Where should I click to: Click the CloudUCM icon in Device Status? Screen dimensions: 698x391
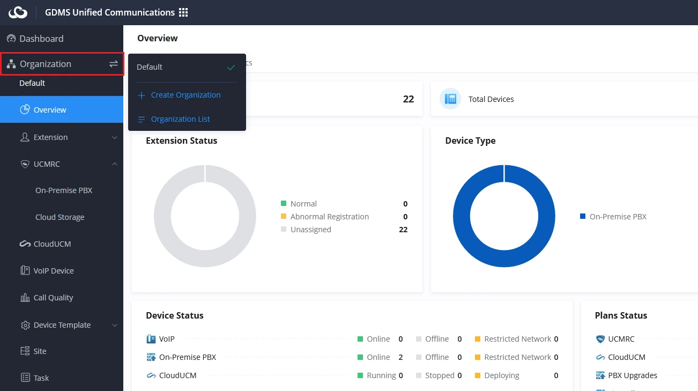click(x=151, y=375)
